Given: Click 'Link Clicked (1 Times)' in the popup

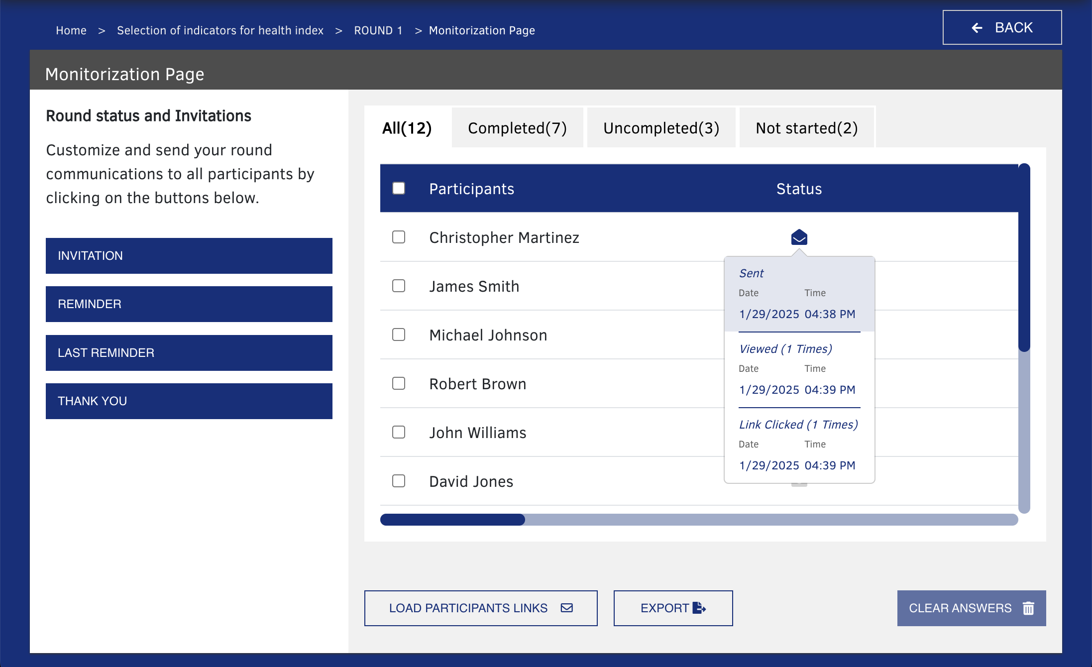Looking at the screenshot, I should (x=798, y=425).
